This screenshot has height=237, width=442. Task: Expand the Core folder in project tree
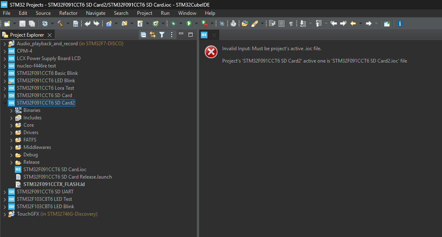coord(11,125)
